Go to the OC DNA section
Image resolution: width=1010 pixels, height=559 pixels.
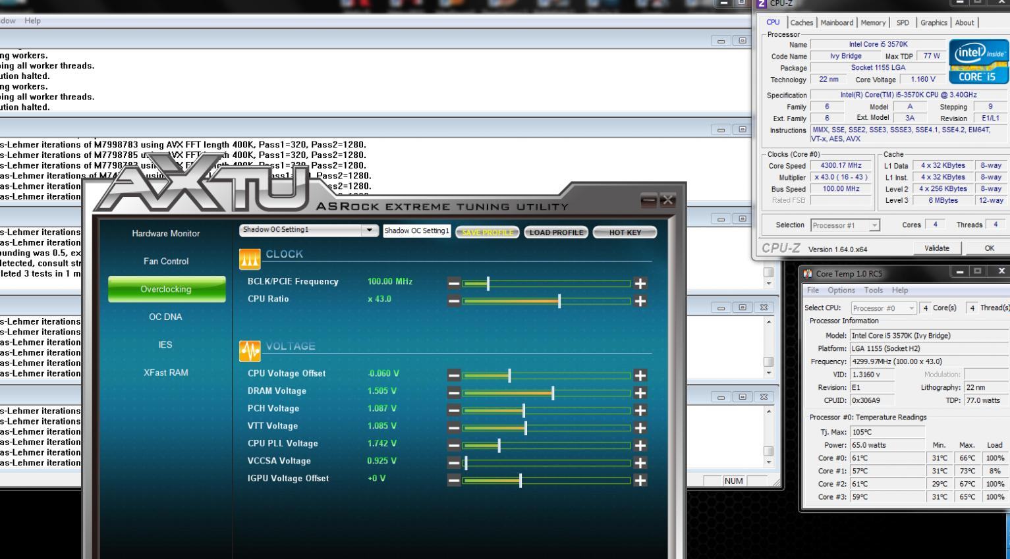[166, 317]
